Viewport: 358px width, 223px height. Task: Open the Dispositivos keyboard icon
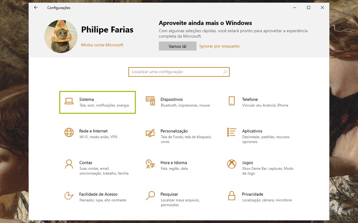[x=150, y=101]
